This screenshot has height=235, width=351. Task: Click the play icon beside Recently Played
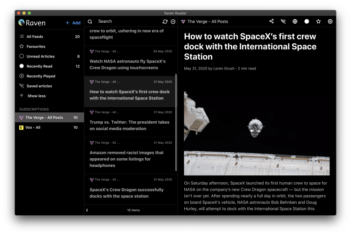pos(21,76)
